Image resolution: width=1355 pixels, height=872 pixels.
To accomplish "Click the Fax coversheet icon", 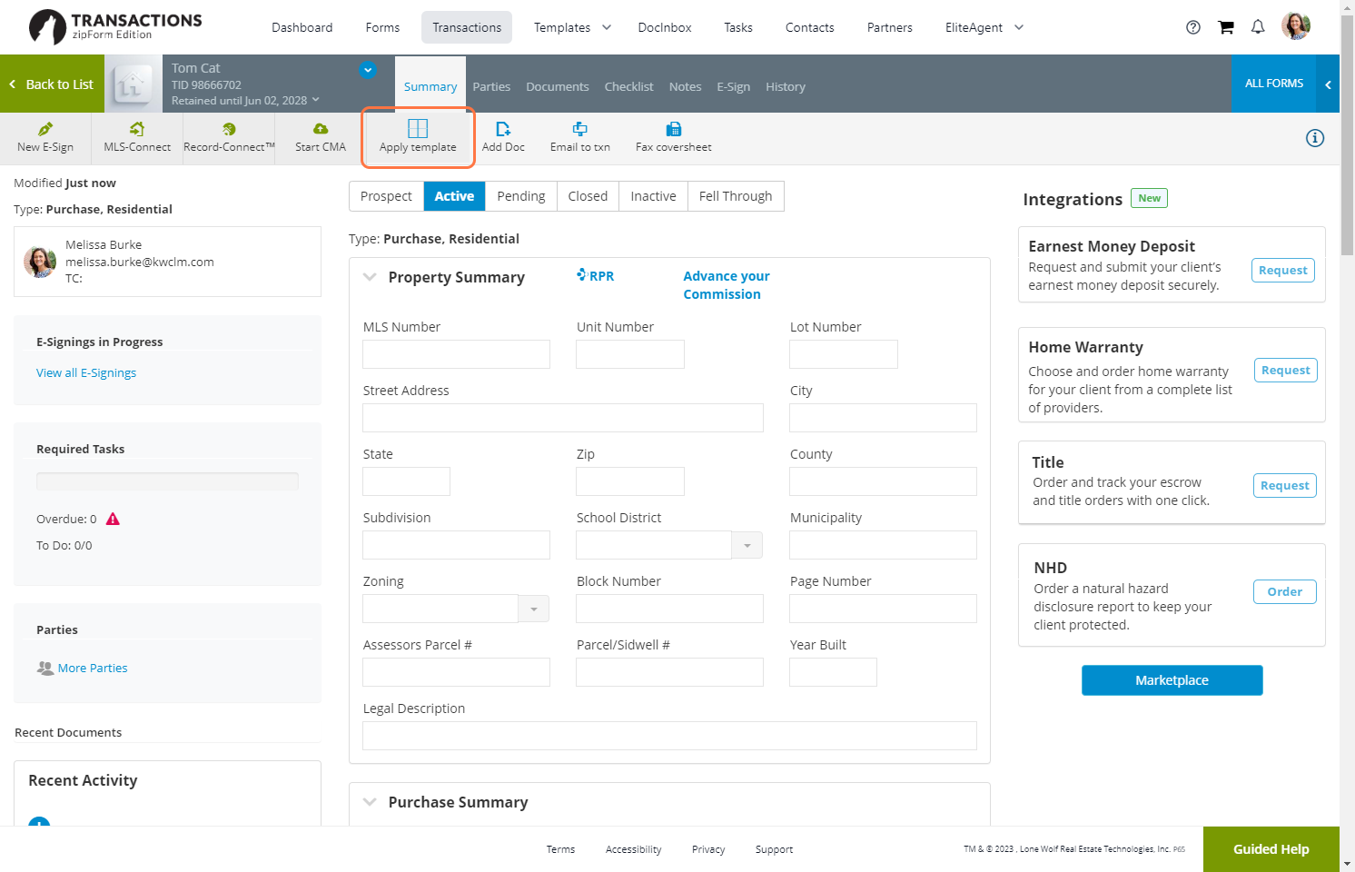I will [674, 129].
